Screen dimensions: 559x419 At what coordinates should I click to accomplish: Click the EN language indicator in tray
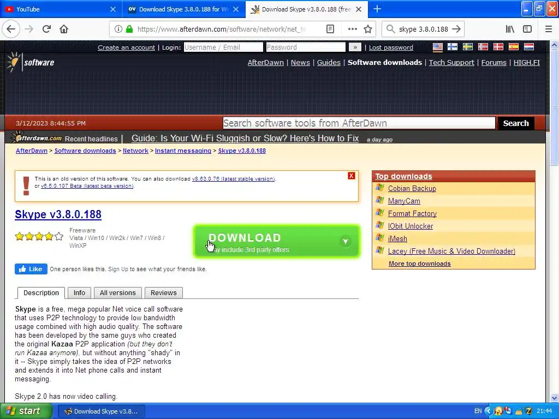478,411
